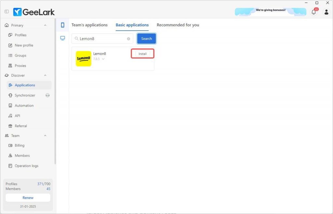The image size is (333, 214).
Task: Select Applications in the sidebar
Action: click(x=29, y=85)
